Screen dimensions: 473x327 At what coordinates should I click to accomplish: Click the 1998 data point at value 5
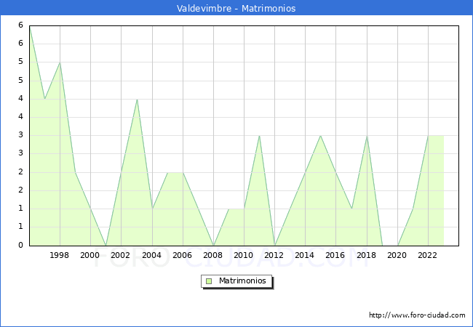point(60,62)
